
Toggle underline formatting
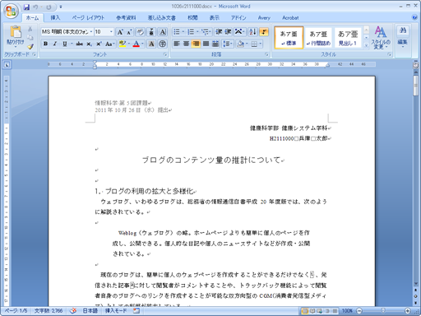(x=65, y=44)
